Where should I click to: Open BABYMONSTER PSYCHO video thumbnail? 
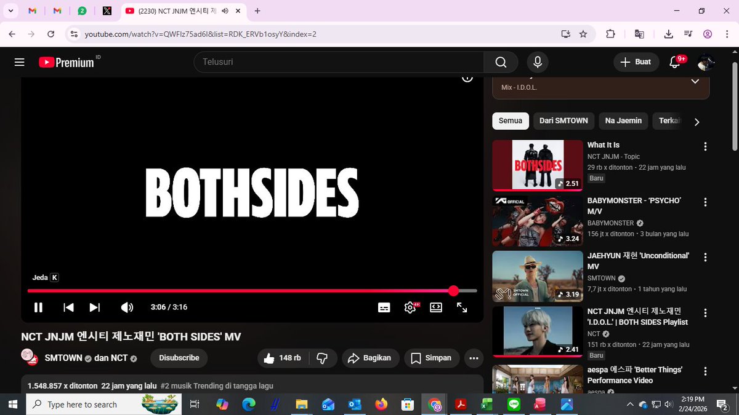click(x=538, y=221)
